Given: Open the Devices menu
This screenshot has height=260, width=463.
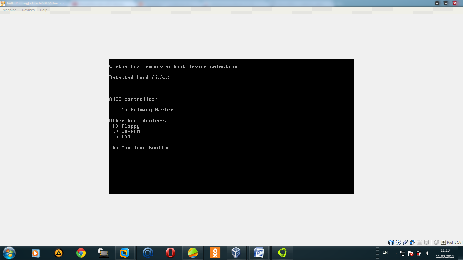Looking at the screenshot, I should click(28, 10).
